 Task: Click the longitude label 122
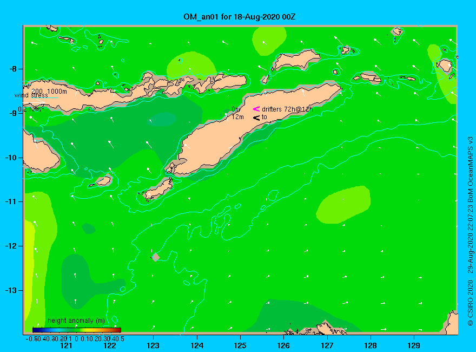point(110,346)
